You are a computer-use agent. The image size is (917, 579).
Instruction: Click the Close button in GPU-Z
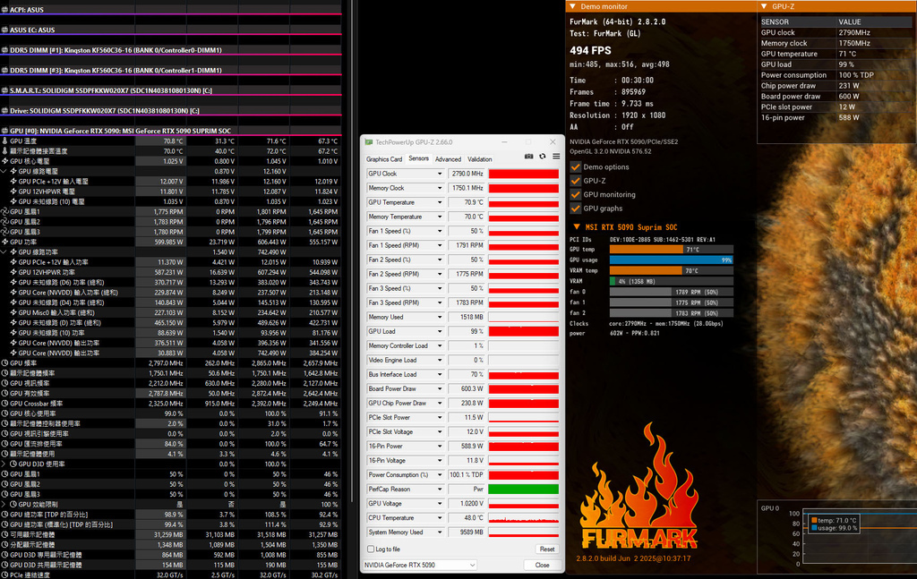542,565
